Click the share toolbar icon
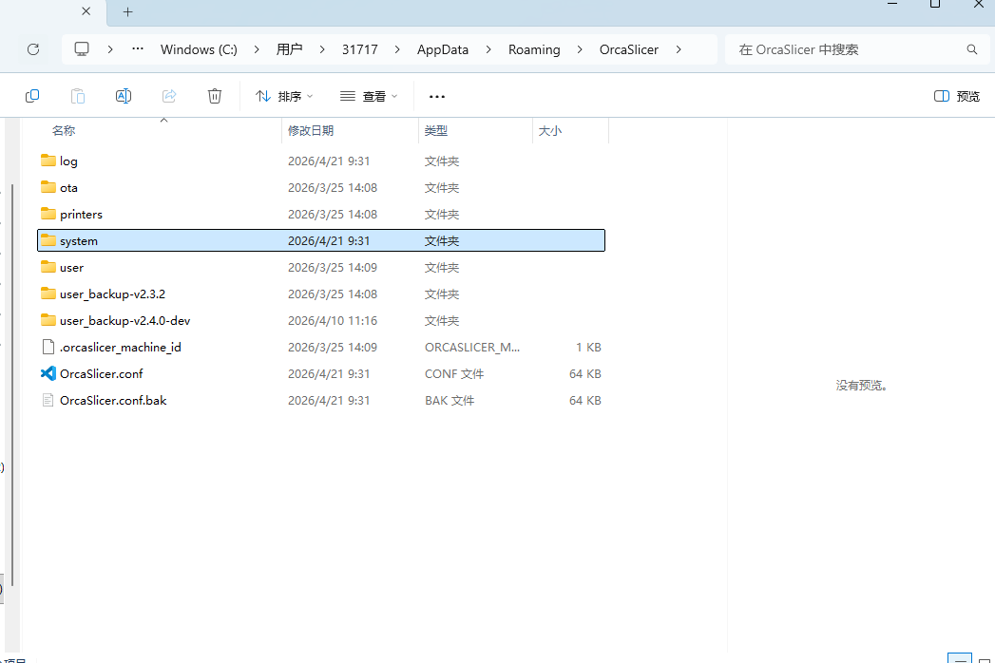 click(x=169, y=96)
